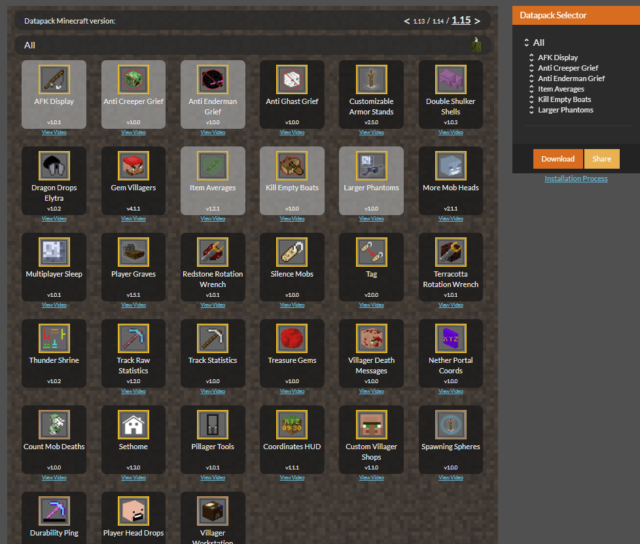Image resolution: width=640 pixels, height=544 pixels.
Task: Click the Kill Empty Boats icon
Action: (x=292, y=165)
